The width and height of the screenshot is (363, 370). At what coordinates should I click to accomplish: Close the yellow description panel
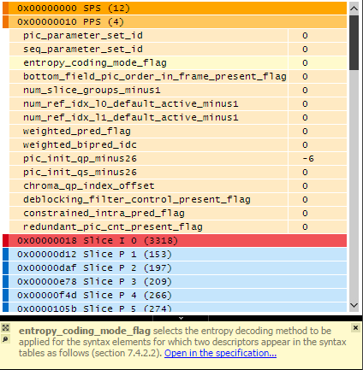click(355, 328)
